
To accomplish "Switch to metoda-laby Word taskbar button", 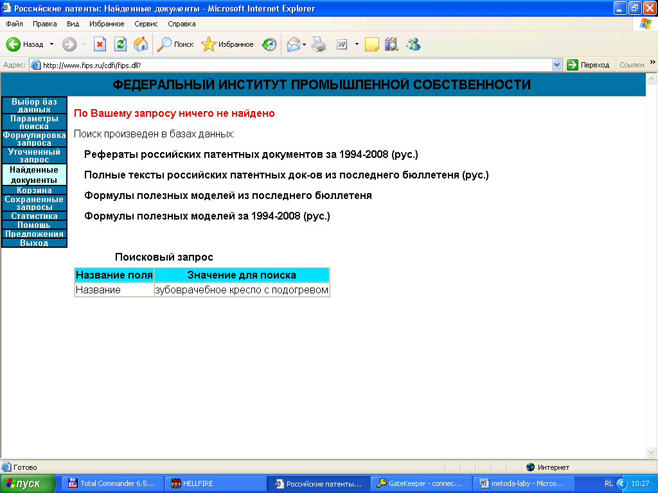I will pyautogui.click(x=523, y=483).
